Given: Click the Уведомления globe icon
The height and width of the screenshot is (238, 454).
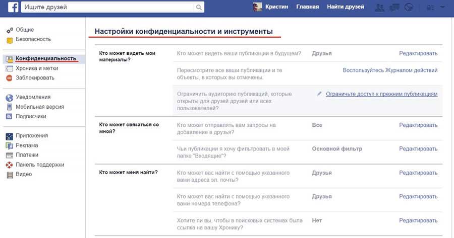Looking at the screenshot, I should [x=10, y=98].
